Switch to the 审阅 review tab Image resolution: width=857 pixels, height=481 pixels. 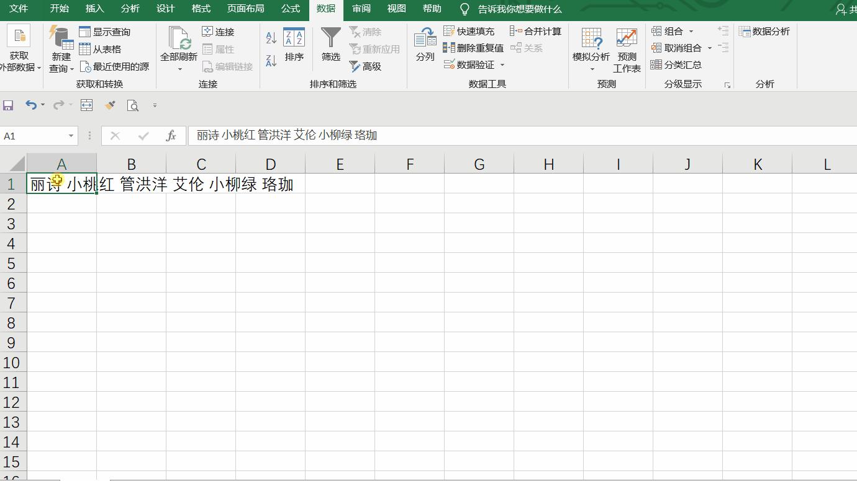361,9
